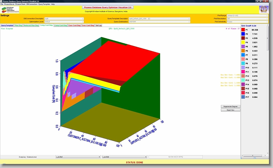Image resolution: width=273 pixels, height=168 pixels.
Task: Select the red P1 plan swatch
Action: (x=243, y=30)
